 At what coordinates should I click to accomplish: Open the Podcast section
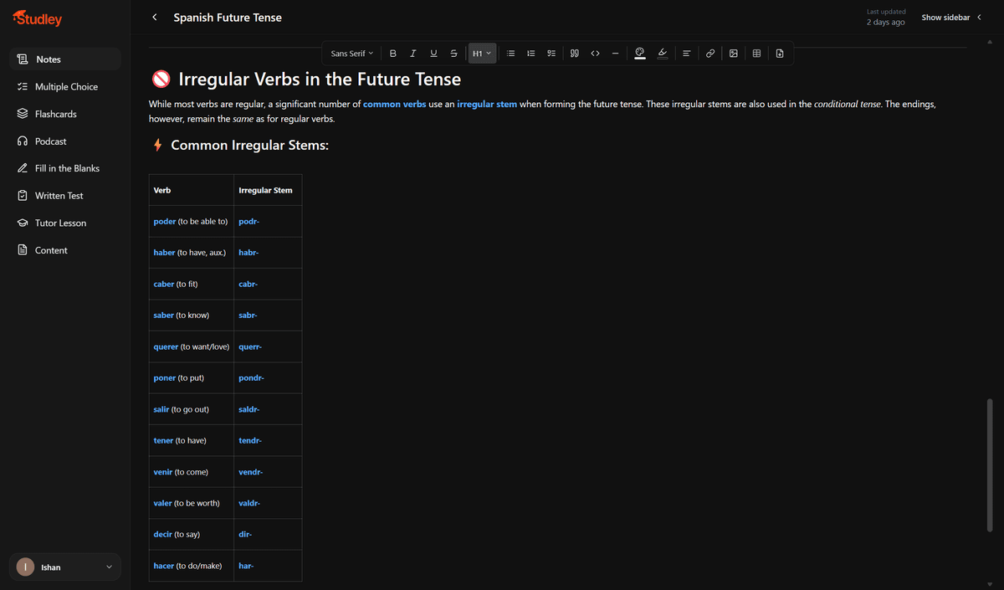click(65, 141)
